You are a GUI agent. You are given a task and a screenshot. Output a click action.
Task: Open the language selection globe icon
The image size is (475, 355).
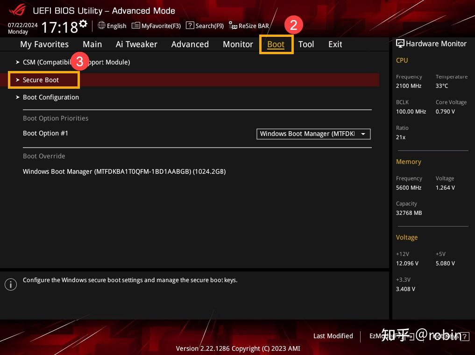pyautogui.click(x=102, y=26)
